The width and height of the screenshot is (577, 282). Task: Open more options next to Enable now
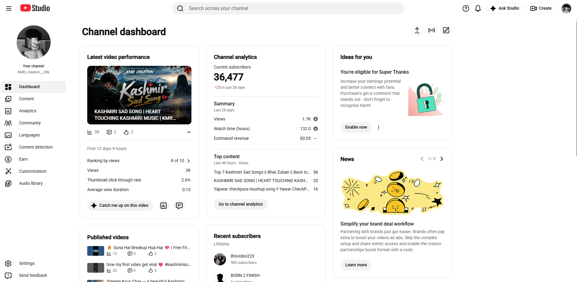(379, 127)
